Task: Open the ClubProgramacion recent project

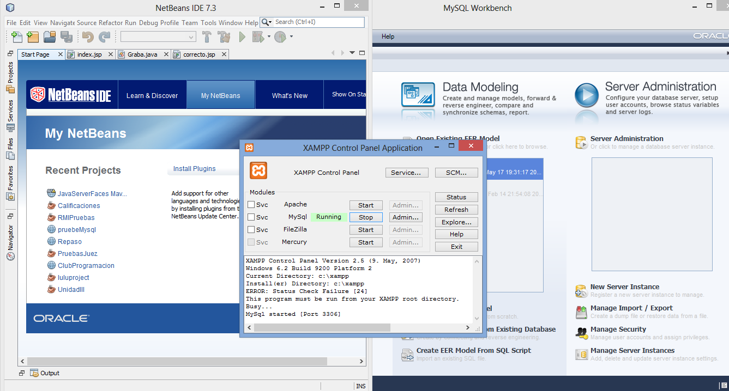Action: click(x=86, y=266)
